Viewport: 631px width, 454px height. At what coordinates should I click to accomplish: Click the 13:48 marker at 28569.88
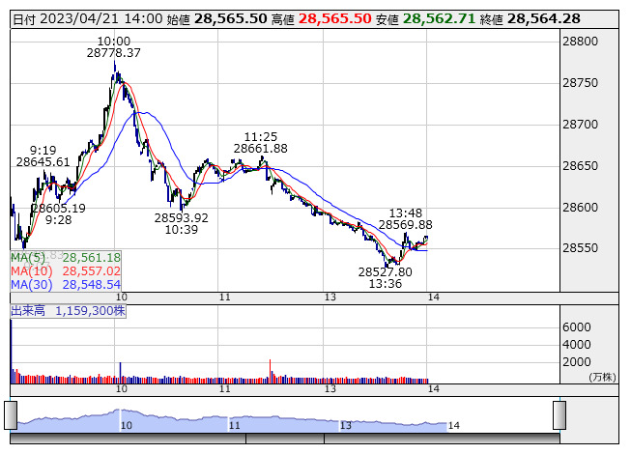(405, 224)
